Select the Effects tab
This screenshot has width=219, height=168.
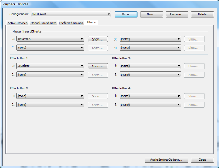point(91,23)
